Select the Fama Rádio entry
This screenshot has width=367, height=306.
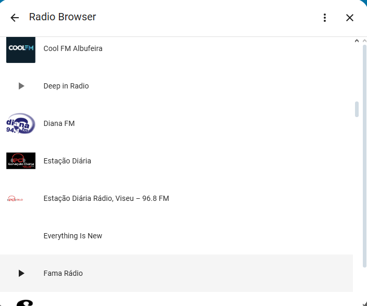click(63, 273)
